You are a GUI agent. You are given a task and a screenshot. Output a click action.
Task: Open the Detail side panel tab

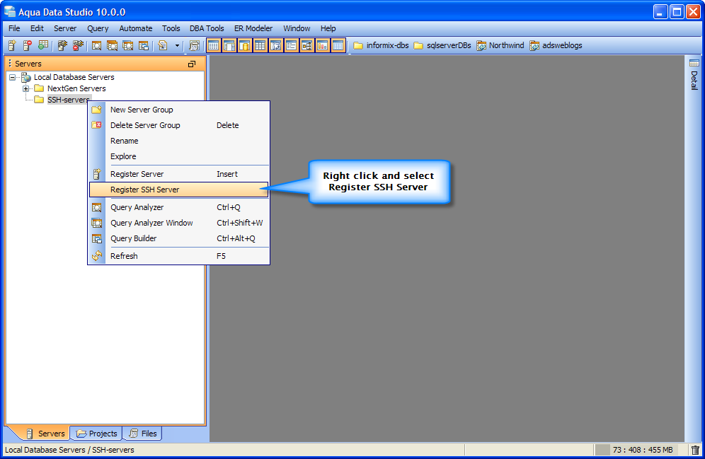[x=694, y=74]
